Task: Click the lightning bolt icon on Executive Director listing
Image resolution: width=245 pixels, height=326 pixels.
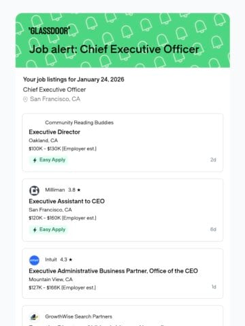Action: 35,160
